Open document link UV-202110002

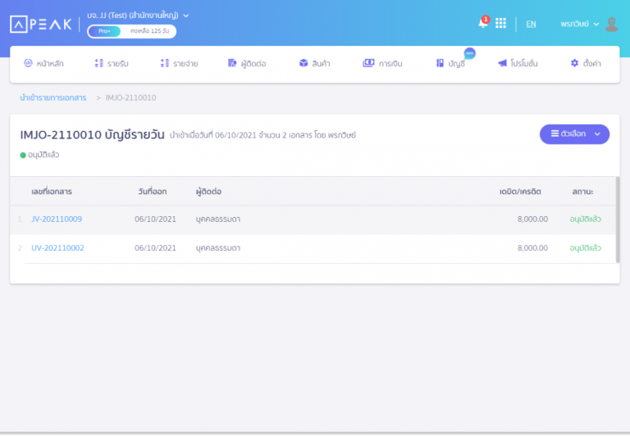[57, 247]
